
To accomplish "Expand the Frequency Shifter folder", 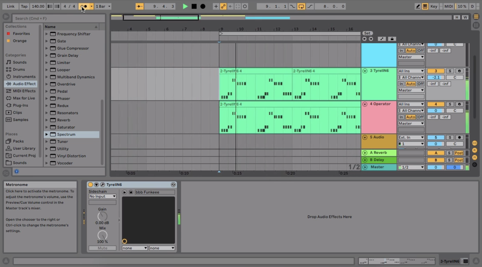I will (x=47, y=34).
